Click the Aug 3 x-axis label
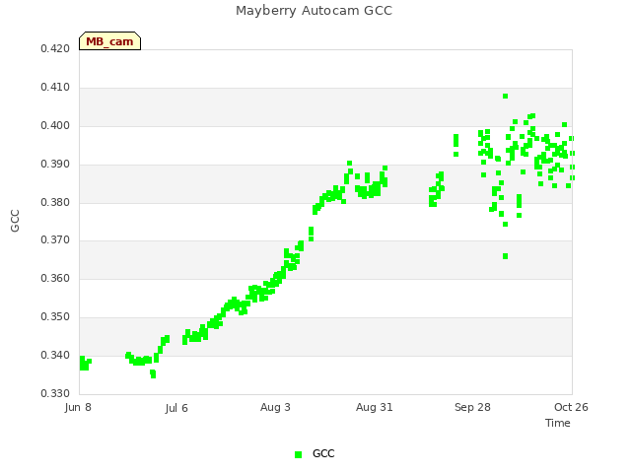631x473 pixels. pos(275,407)
